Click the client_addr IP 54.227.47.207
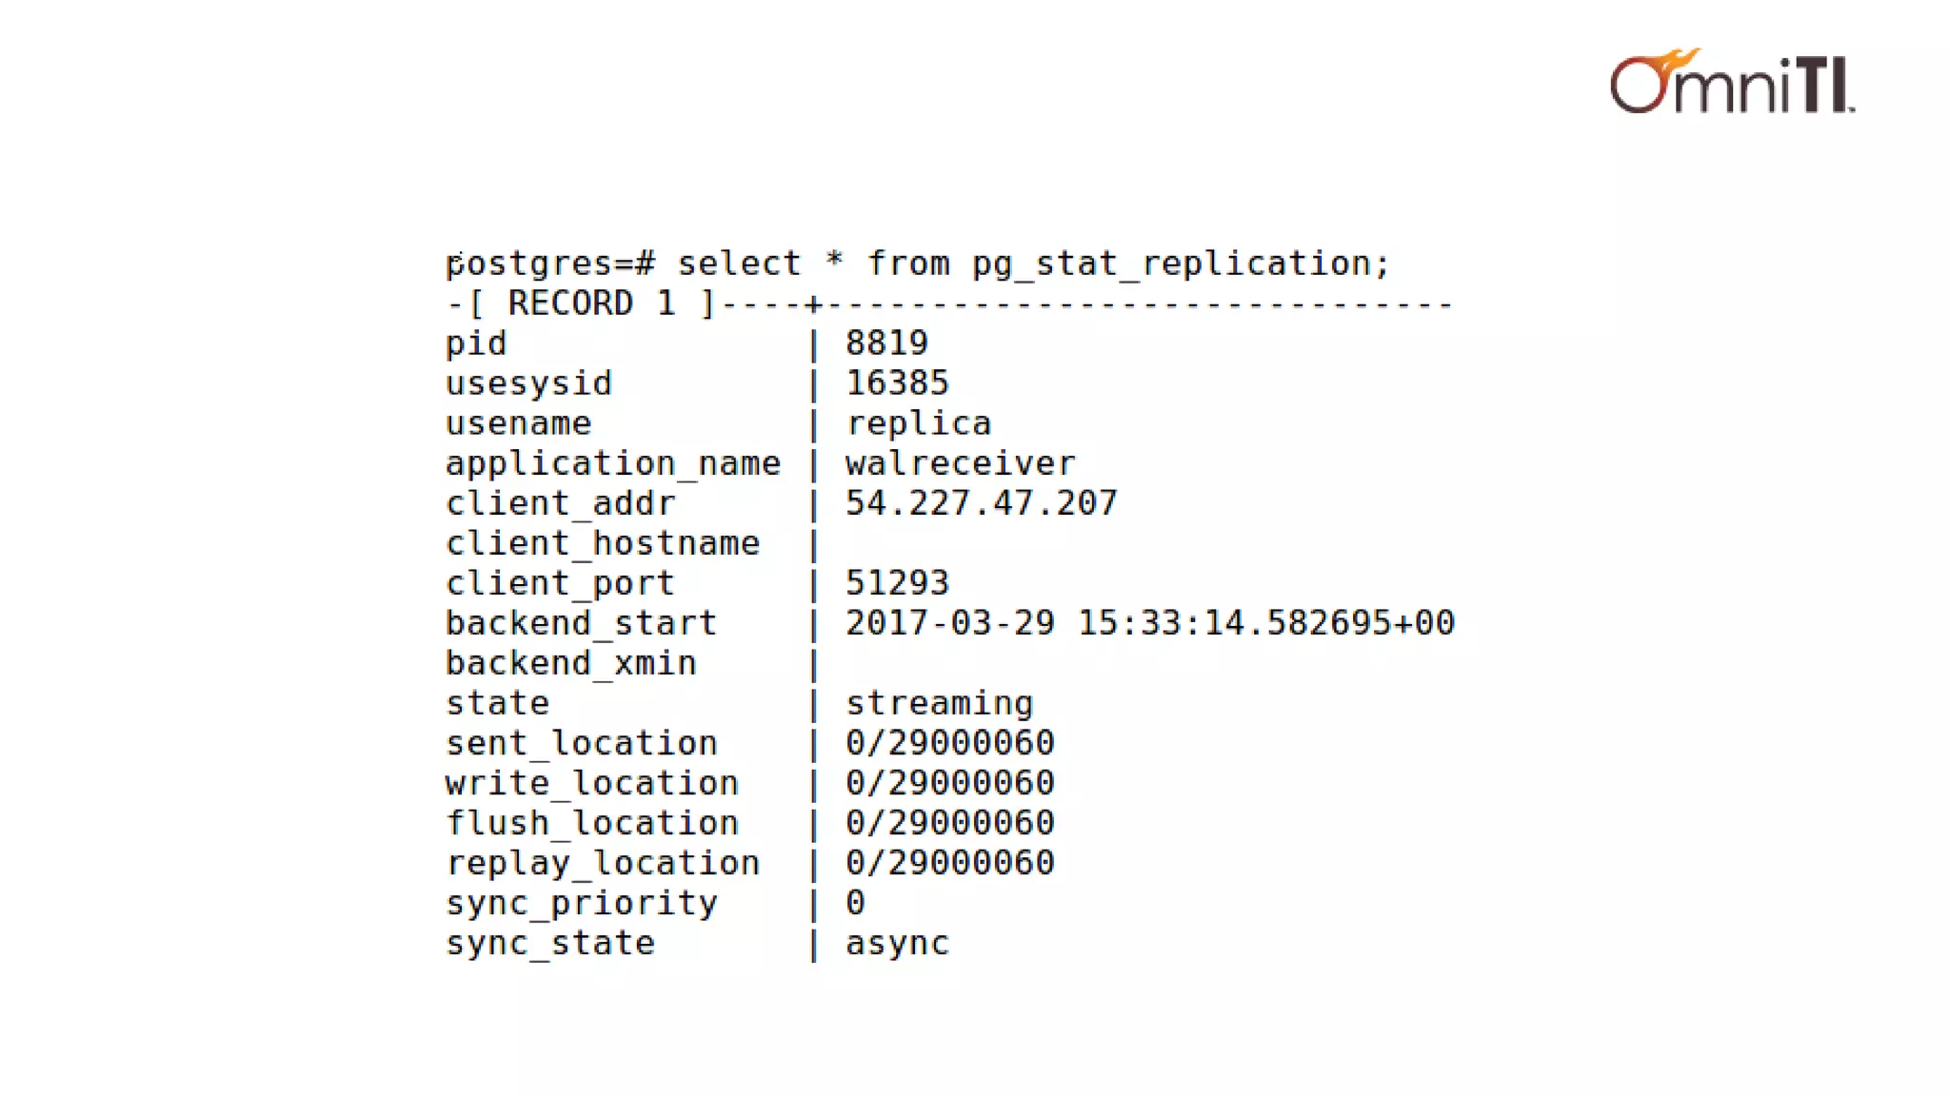1950x1096 pixels. pos(982,502)
